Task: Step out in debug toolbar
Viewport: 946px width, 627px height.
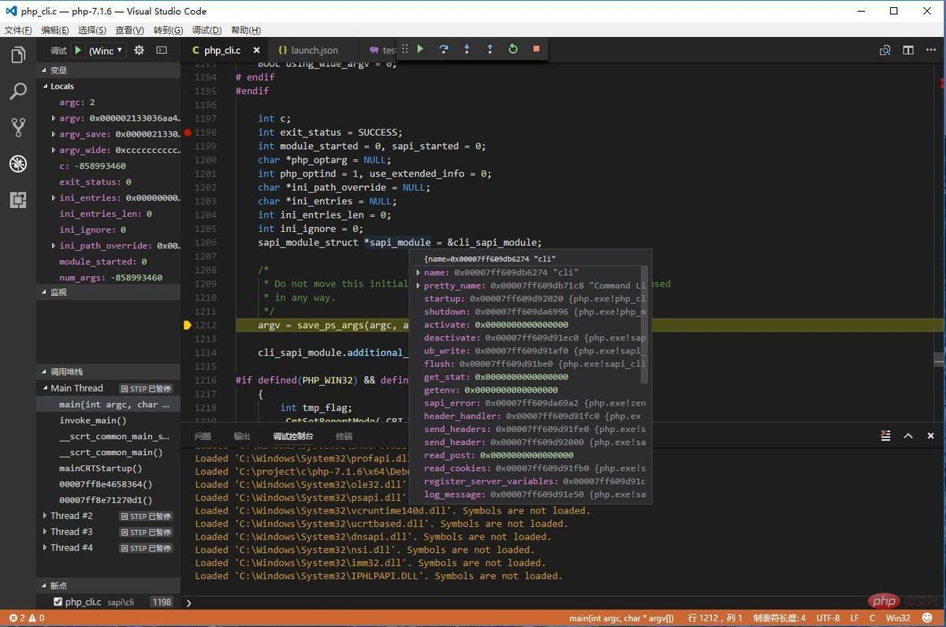Action: coord(490,49)
